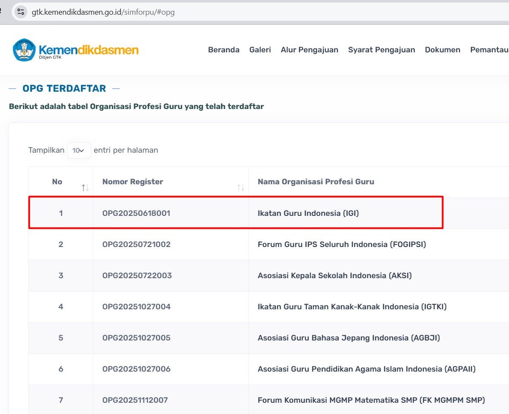509x414 pixels.
Task: Open the entries per page dropdown
Action: tap(79, 151)
